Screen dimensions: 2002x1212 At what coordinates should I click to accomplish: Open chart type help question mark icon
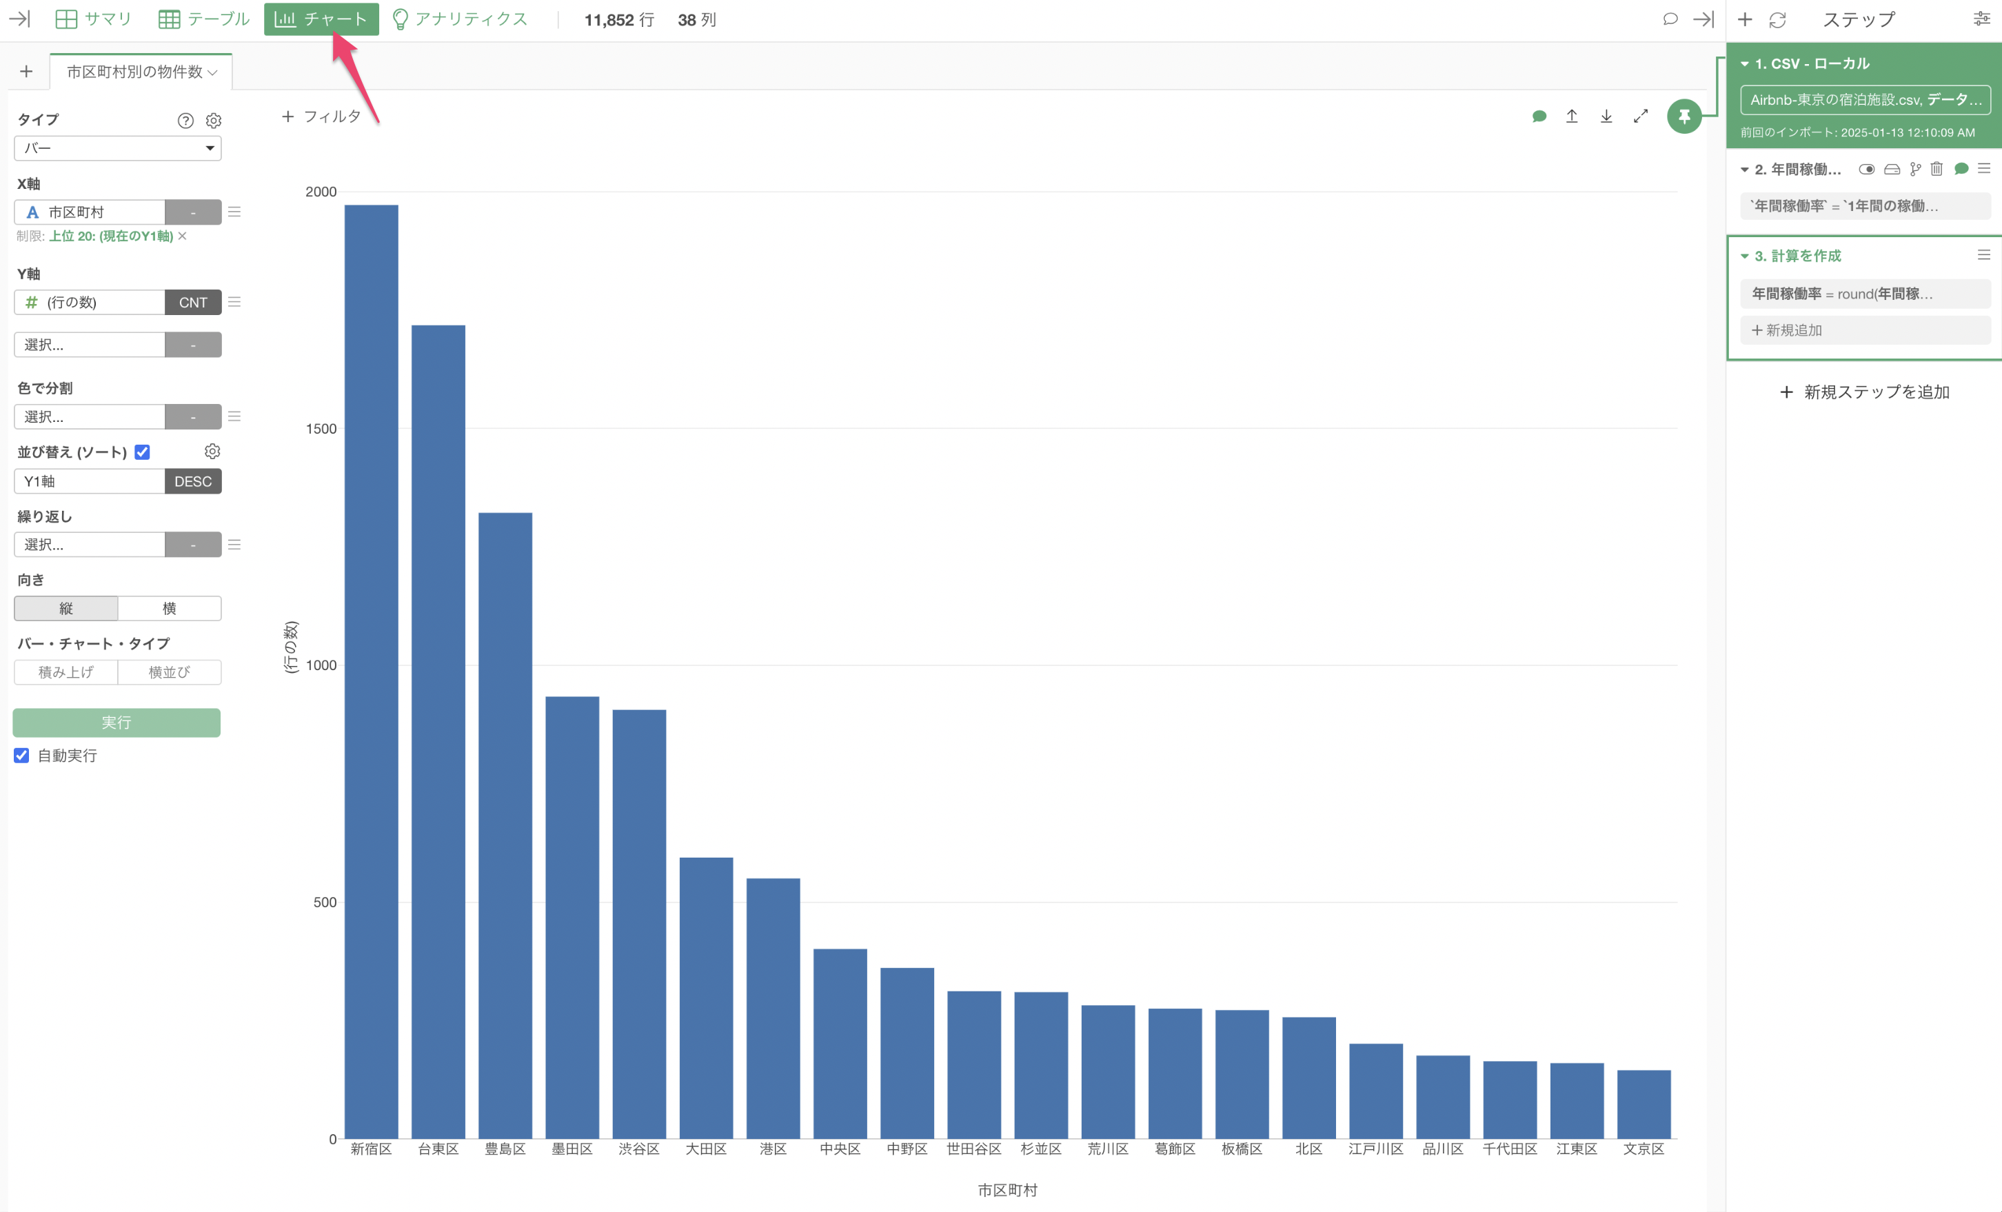185,120
